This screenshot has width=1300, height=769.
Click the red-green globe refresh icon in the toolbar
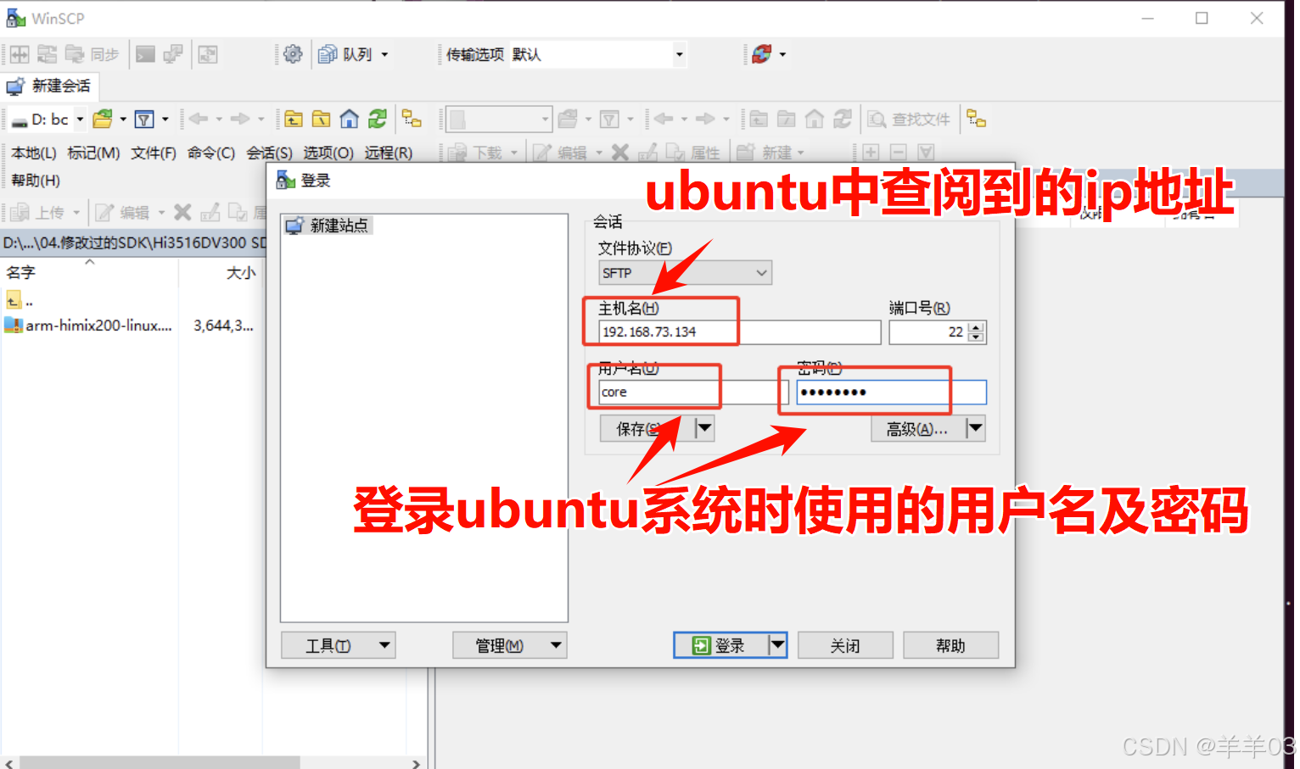point(762,54)
